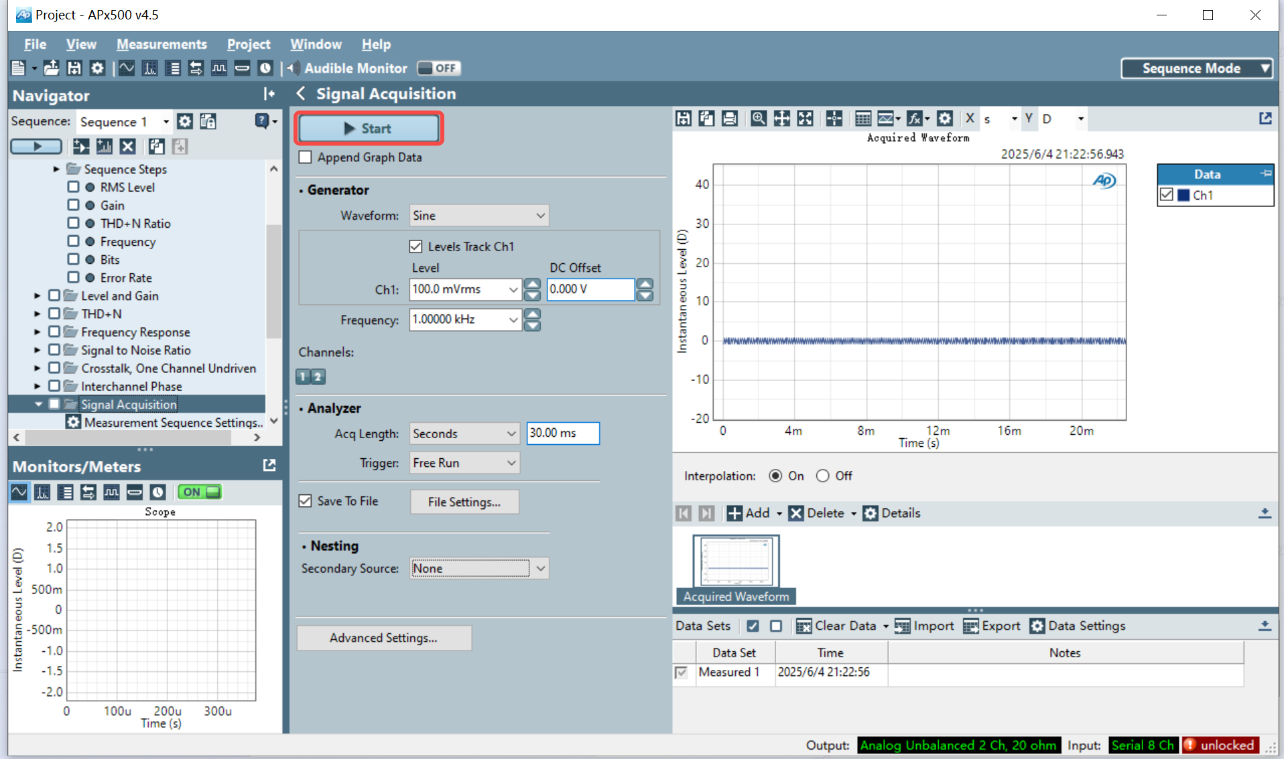Run the sequence with Navigator play button
Image resolution: width=1284 pixels, height=759 pixels.
[36, 146]
